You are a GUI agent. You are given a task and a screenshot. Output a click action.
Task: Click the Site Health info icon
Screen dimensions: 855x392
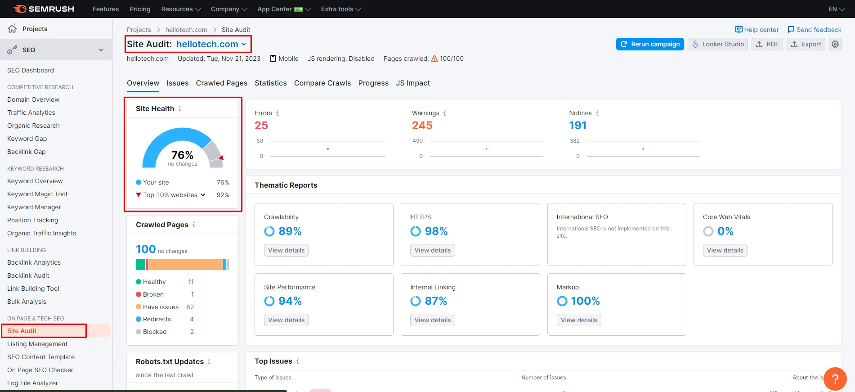(x=180, y=108)
